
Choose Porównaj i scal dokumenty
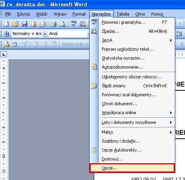[x=132, y=95]
